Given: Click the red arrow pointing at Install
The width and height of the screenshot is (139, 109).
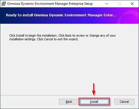Looking at the screenshot, I should point(94,89).
